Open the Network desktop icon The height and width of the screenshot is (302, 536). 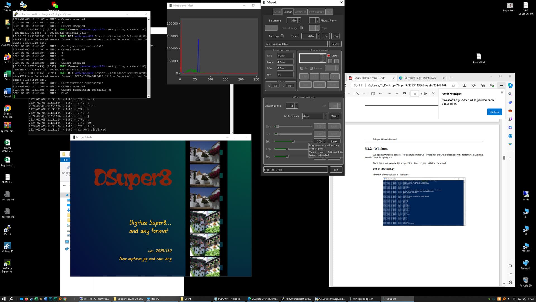click(x=526, y=264)
